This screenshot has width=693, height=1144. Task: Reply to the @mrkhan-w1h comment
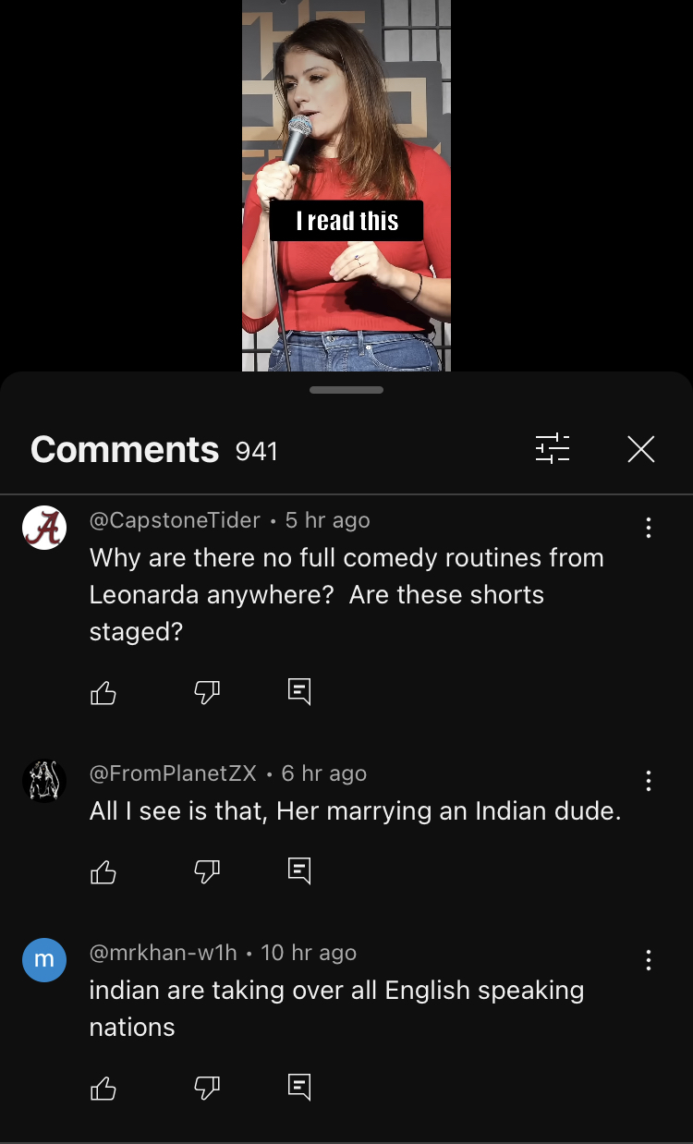(x=299, y=1088)
